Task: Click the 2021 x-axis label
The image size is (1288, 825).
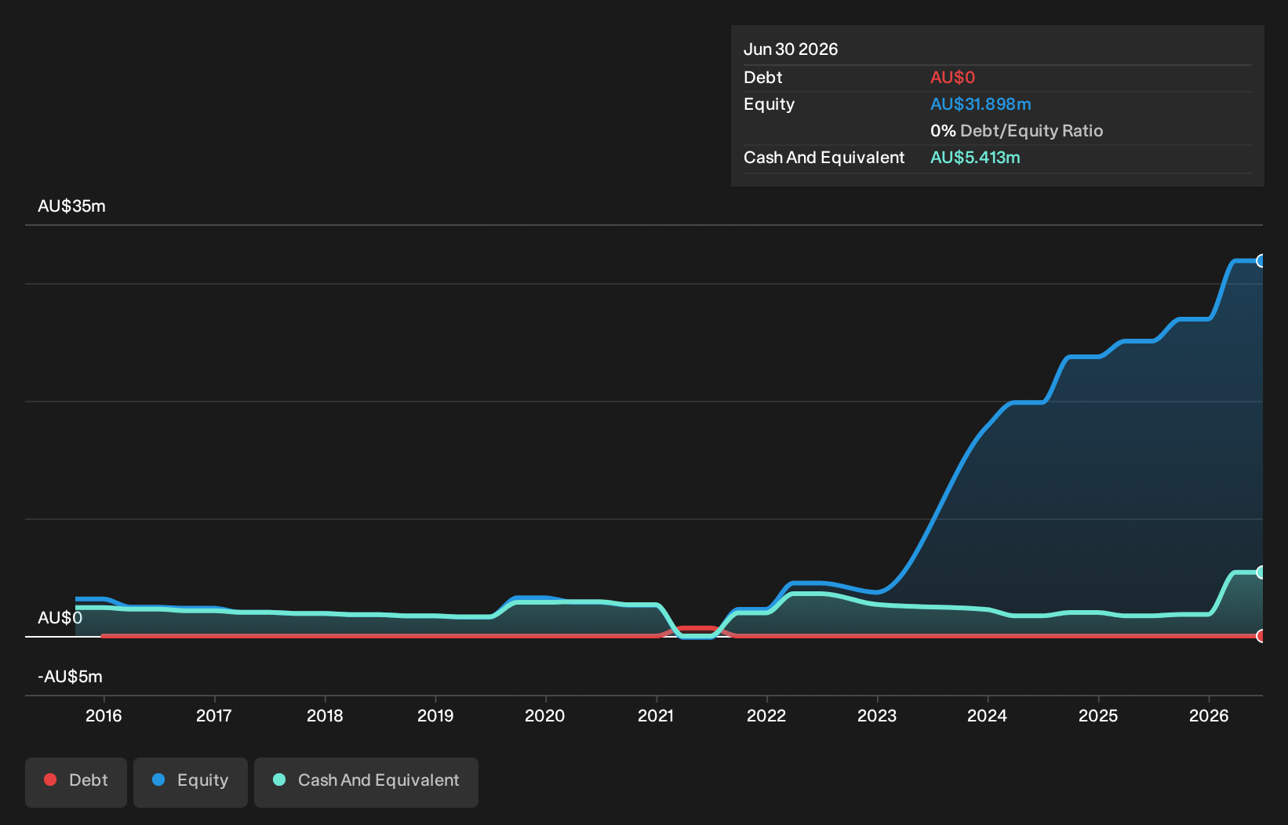Action: [656, 715]
